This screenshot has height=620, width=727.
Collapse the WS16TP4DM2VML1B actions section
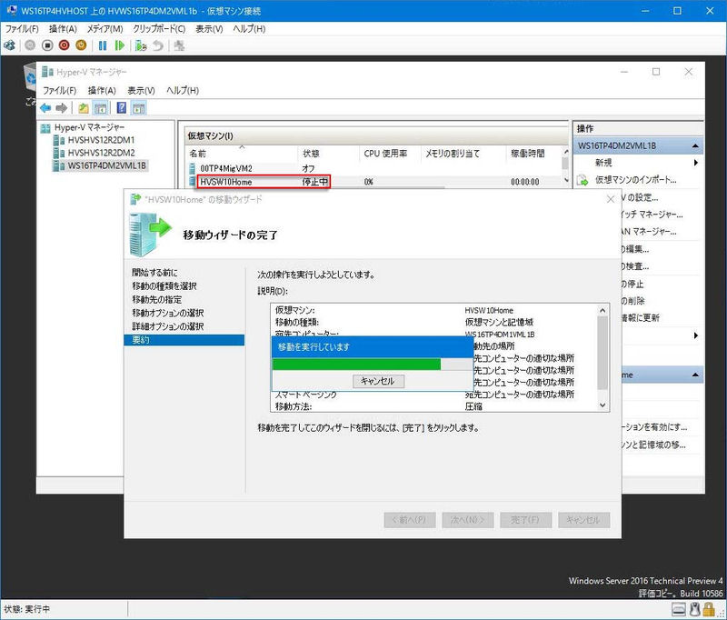695,146
